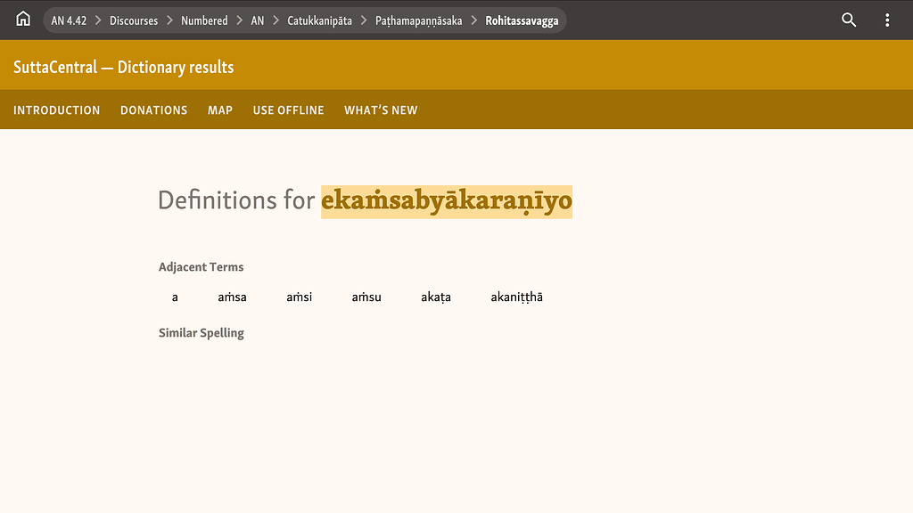Click the Home icon in the top bar

(x=22, y=19)
